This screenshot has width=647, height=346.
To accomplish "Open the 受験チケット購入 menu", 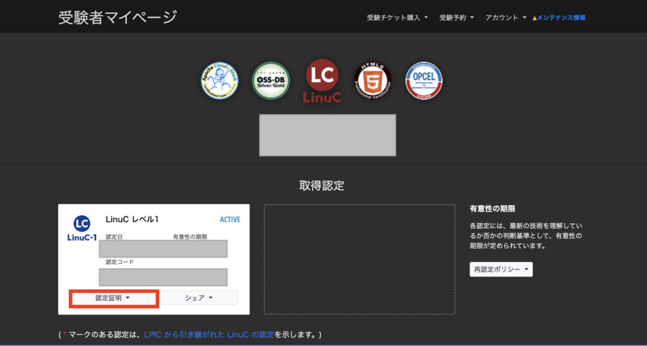I will point(397,18).
